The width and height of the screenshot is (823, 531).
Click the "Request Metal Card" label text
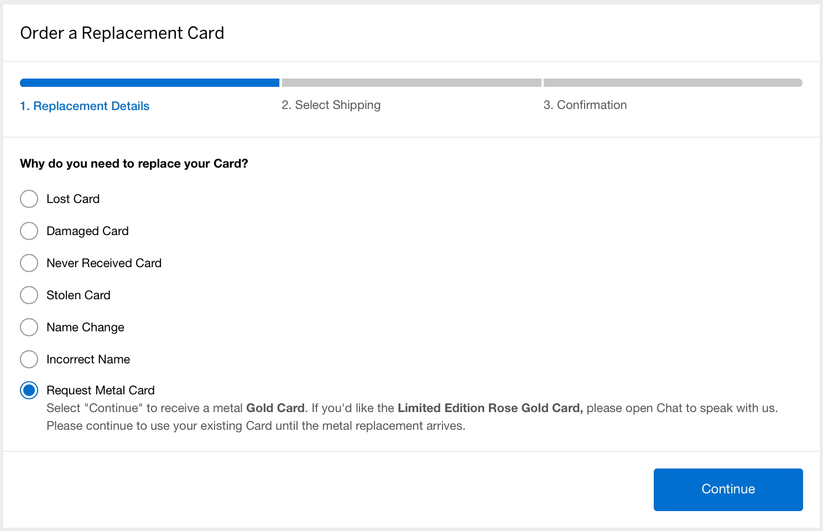101,391
